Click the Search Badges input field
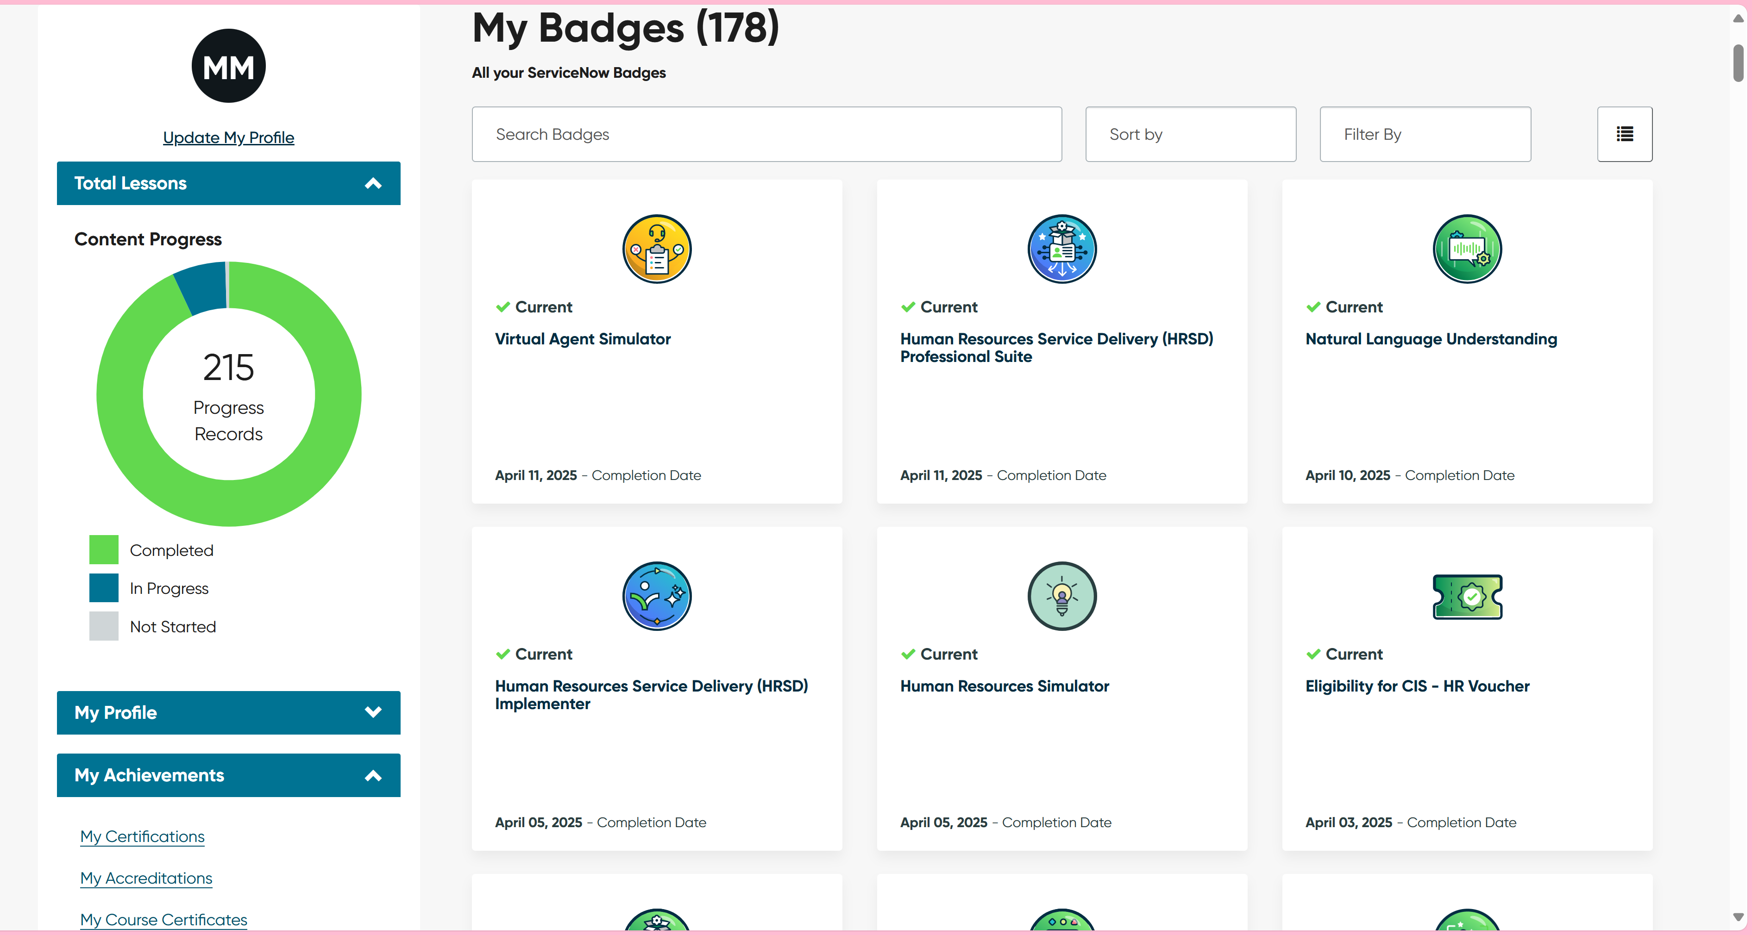 (x=766, y=134)
